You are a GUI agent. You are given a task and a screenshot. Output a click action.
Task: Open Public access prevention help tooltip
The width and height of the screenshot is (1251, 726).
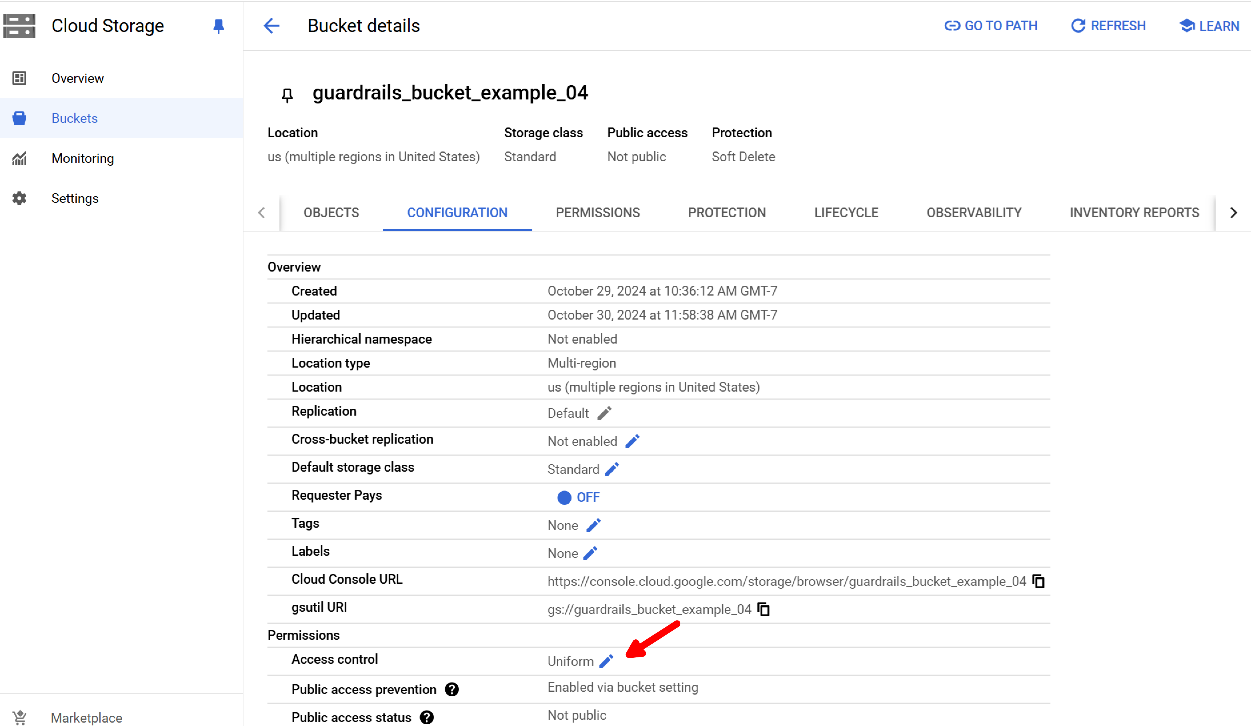pos(451,689)
